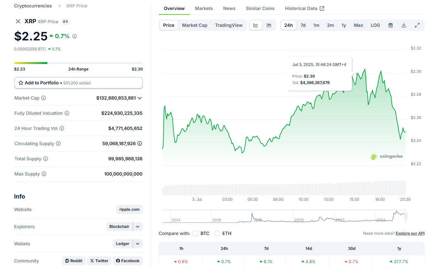
Task: Select the 7d time range
Action: pyautogui.click(x=303, y=25)
